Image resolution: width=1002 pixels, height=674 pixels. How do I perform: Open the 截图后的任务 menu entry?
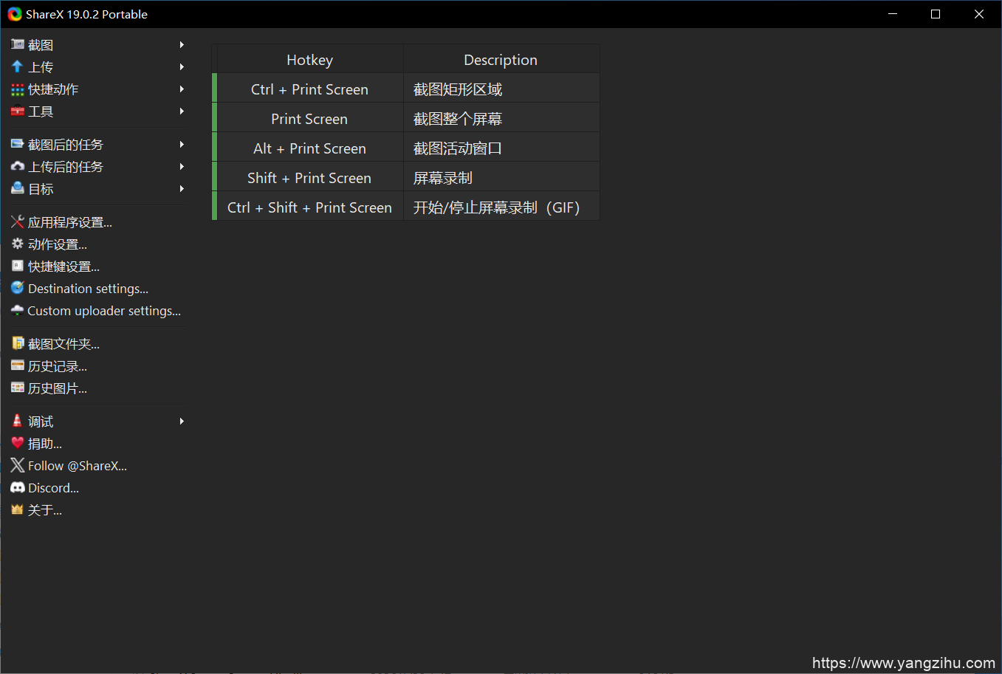click(x=66, y=144)
